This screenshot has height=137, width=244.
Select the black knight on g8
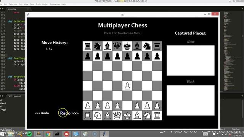[x=147, y=46]
